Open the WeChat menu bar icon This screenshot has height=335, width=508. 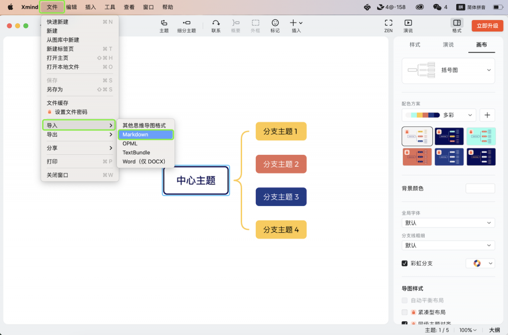[x=437, y=7]
